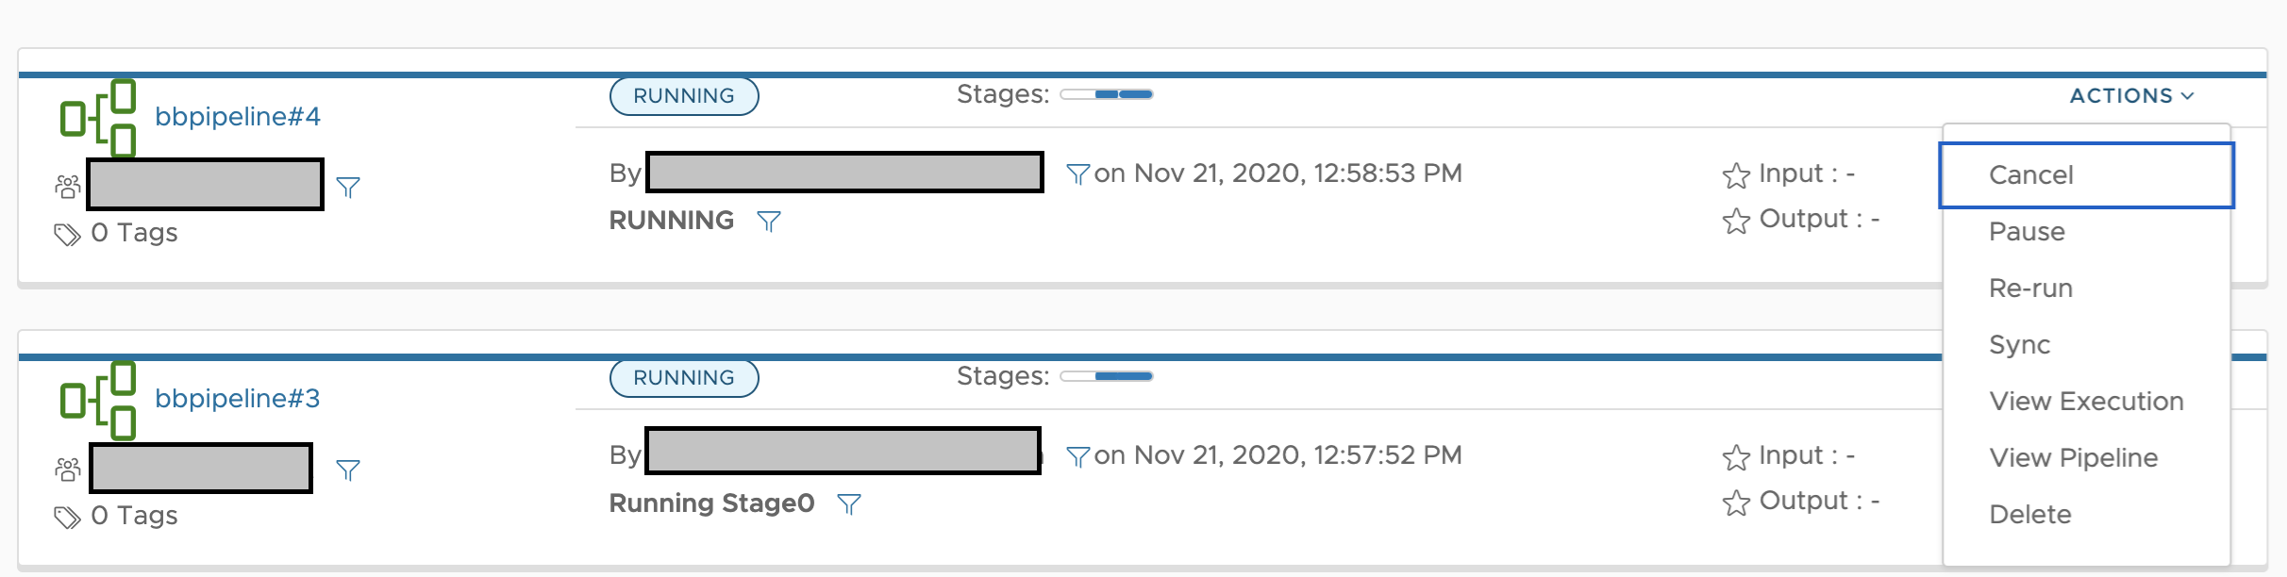Choose View Execution menu option
The height and width of the screenshot is (577, 2287).
pyautogui.click(x=2086, y=402)
